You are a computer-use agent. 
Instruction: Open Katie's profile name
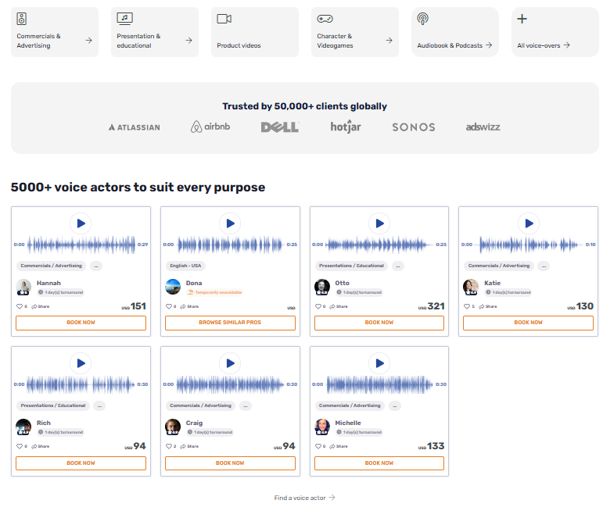click(492, 283)
